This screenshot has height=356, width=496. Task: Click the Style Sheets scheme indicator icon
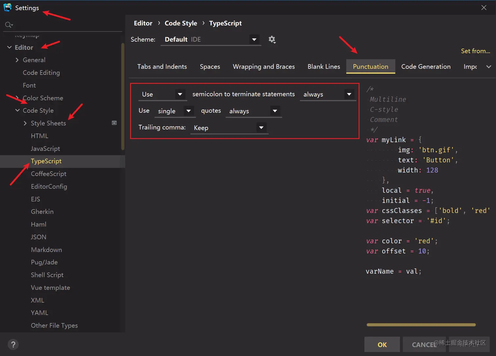tap(114, 123)
